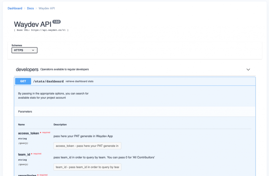This screenshot has width=269, height=176.
Task: Click 'retrieve dashboard stats' summary text
Action: coord(79,81)
